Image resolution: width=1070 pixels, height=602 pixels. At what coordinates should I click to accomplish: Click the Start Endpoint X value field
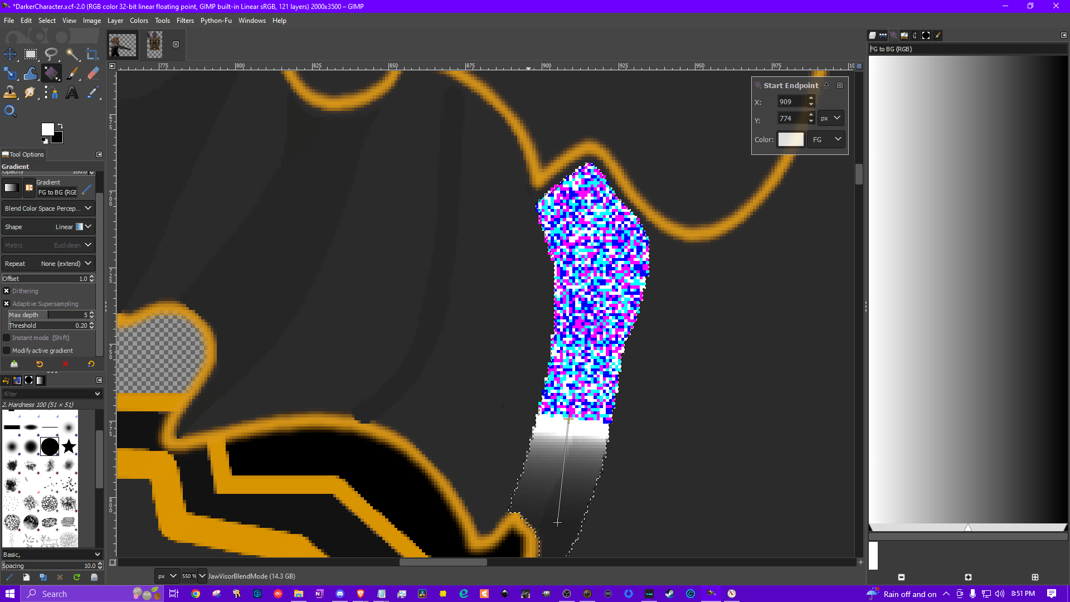(x=791, y=102)
